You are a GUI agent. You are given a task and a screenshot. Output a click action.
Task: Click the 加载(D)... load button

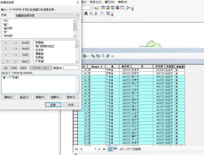56,97
